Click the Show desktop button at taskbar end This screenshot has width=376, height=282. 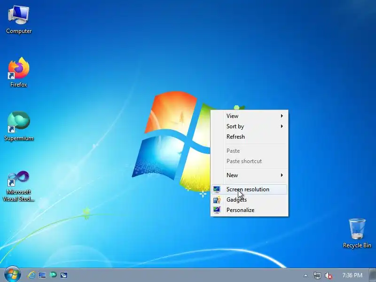[372, 275]
